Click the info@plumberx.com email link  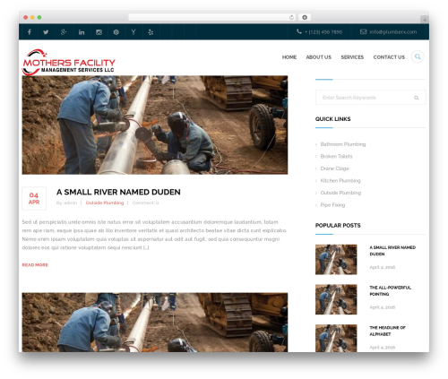click(392, 32)
